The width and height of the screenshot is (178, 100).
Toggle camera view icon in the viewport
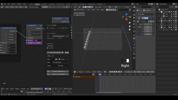coord(130,29)
